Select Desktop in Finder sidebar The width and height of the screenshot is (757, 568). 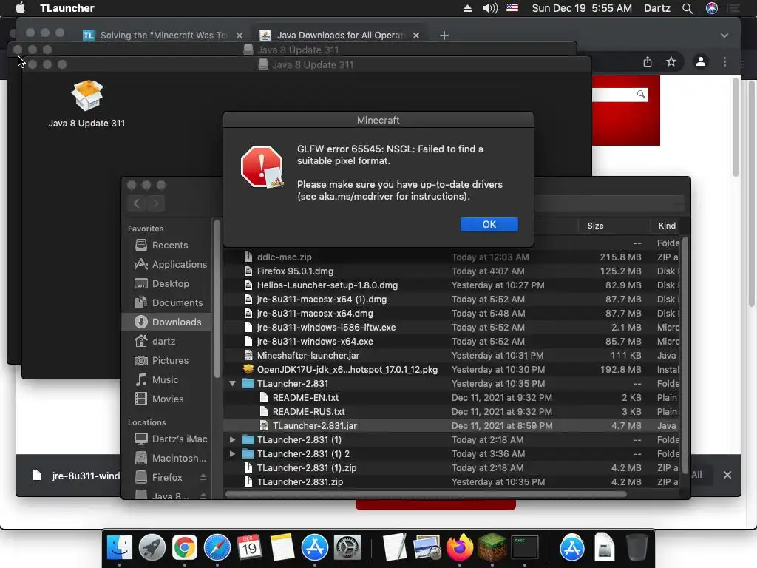click(166, 283)
